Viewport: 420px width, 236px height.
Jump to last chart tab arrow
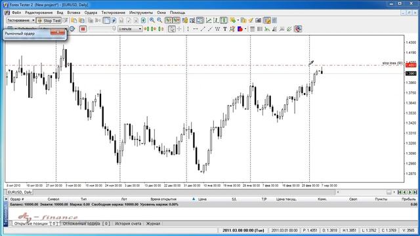tap(415, 192)
